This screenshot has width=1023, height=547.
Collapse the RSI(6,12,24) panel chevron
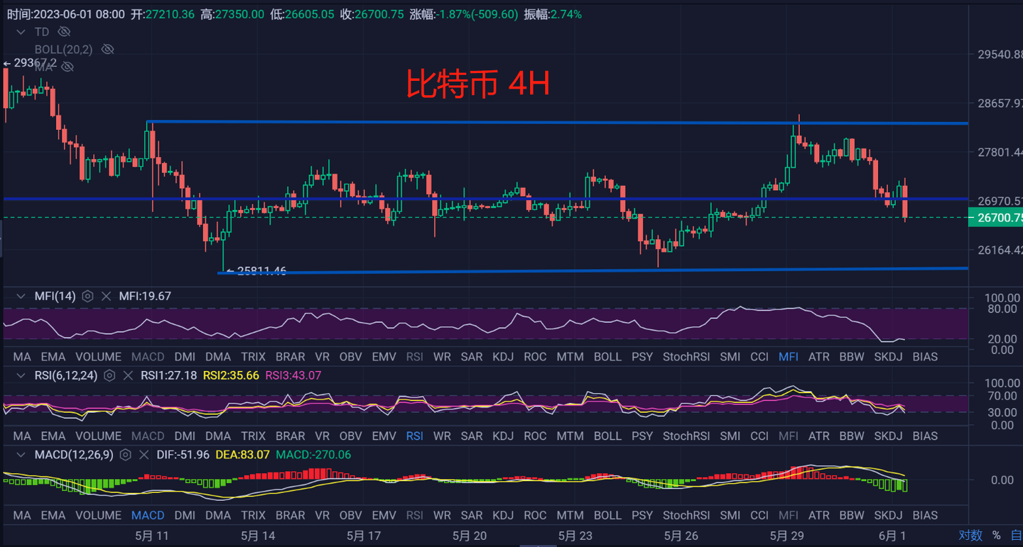coord(21,375)
